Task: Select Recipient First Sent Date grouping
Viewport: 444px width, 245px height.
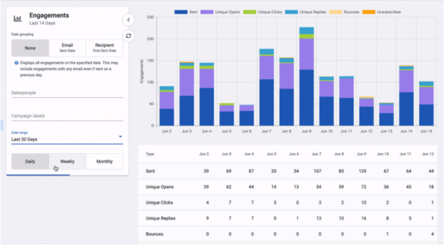Action: [104, 48]
